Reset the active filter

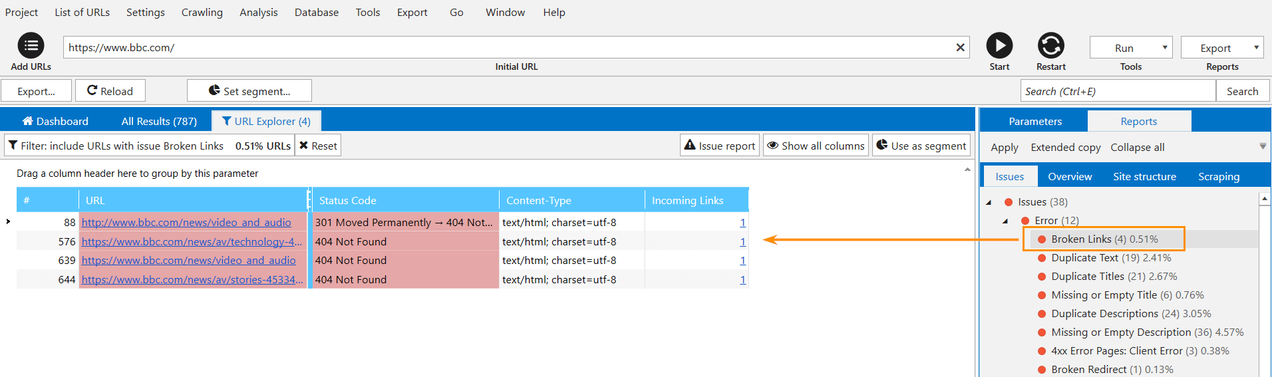[x=318, y=146]
